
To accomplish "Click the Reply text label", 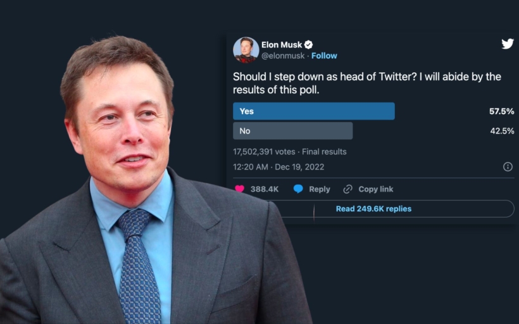I will coord(320,189).
